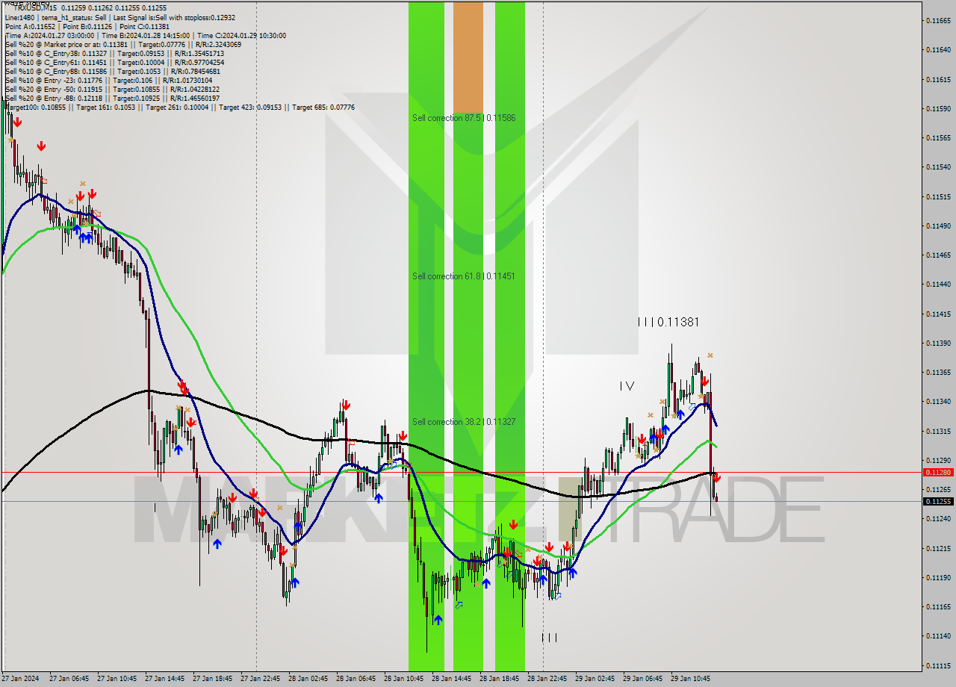Click the 0.11215 price axis label

pos(938,548)
